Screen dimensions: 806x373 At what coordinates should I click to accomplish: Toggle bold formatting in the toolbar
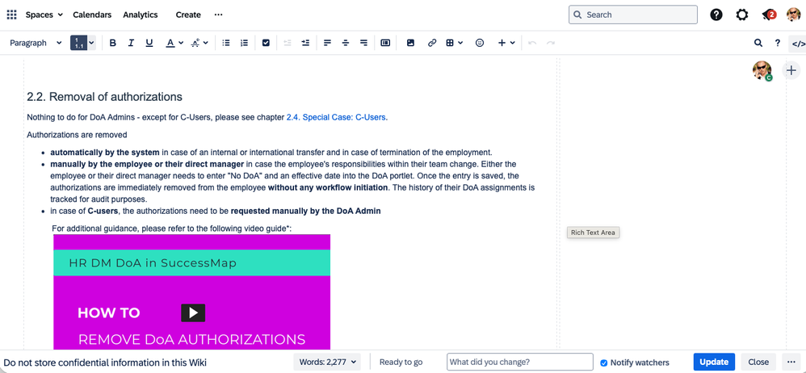click(112, 43)
